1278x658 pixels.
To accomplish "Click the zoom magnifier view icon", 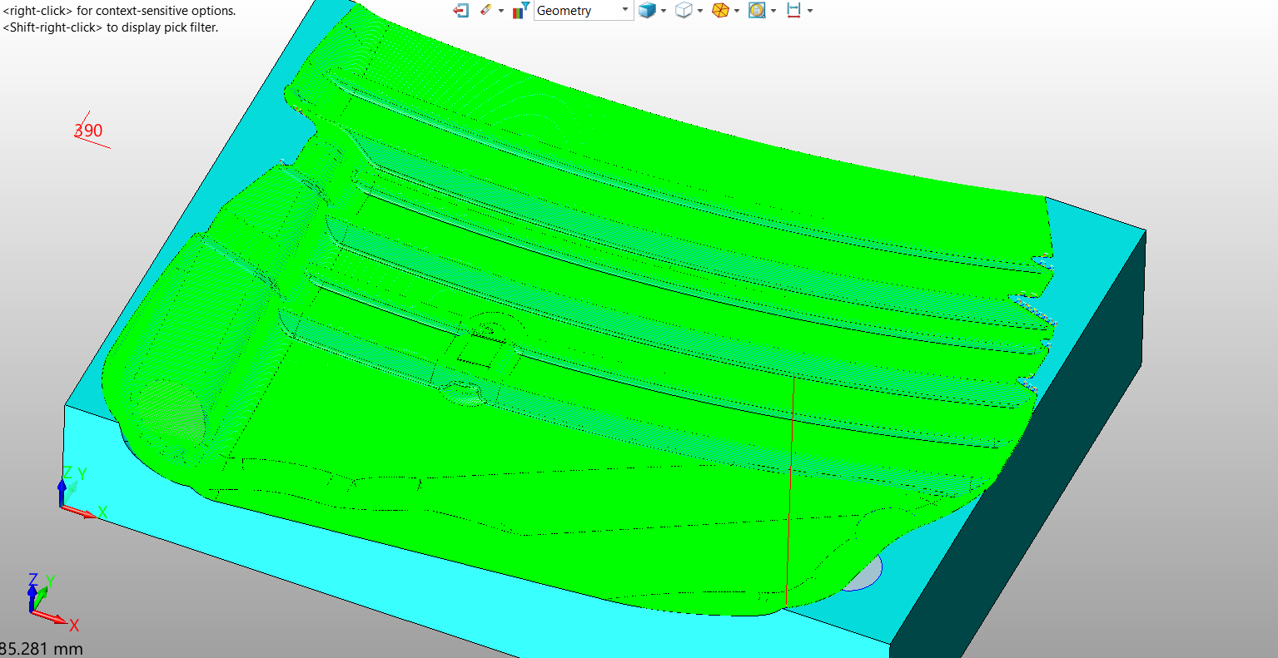I will coord(757,10).
